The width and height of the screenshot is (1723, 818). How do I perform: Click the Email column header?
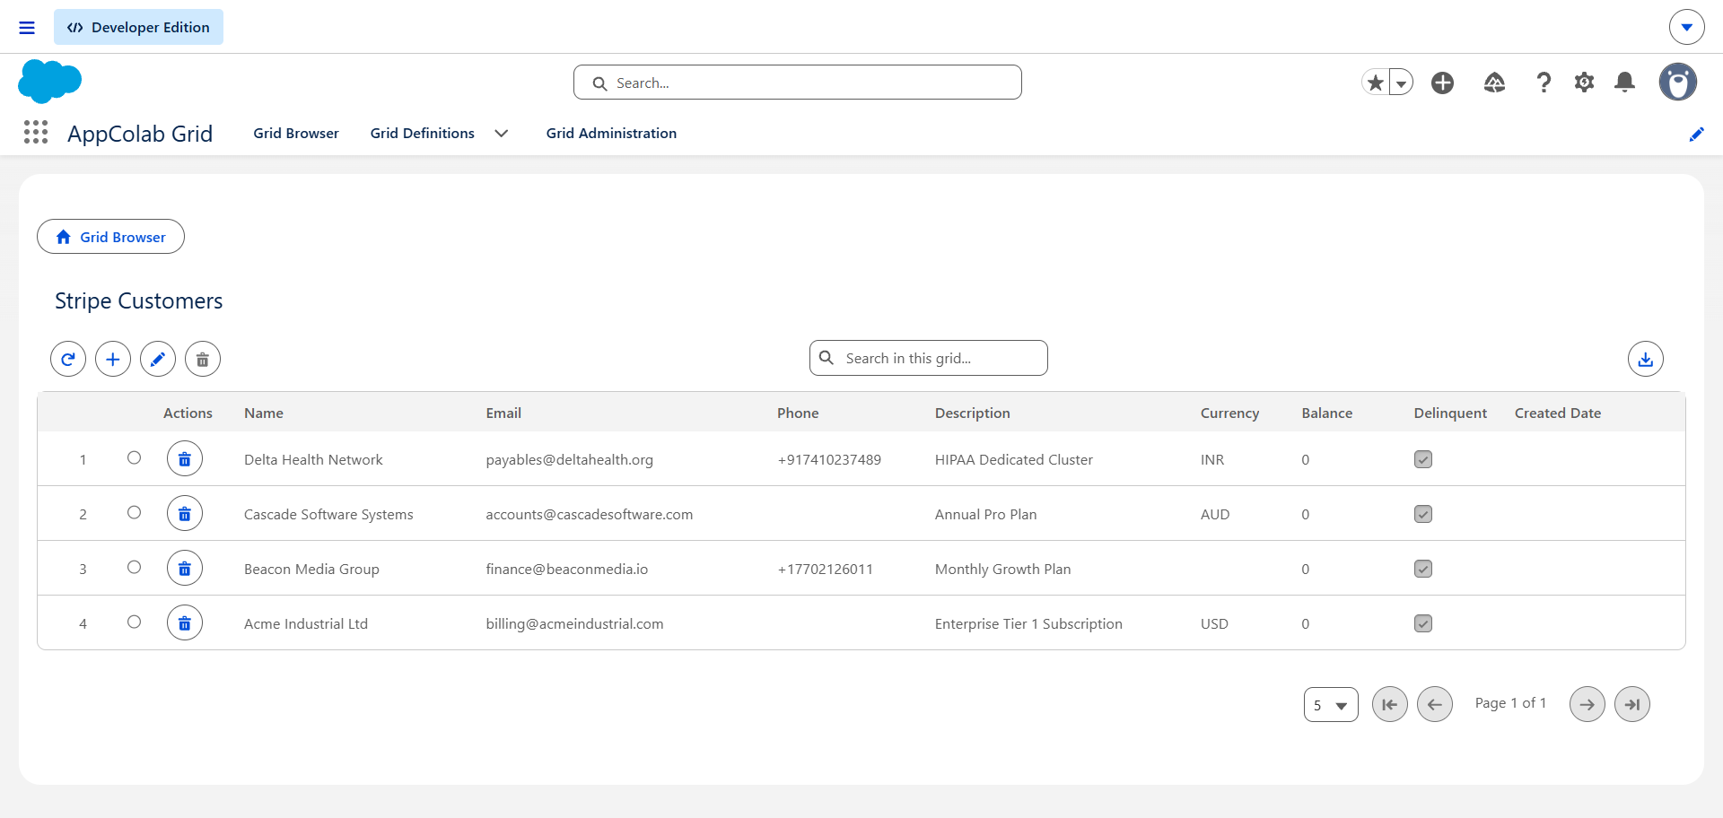503,413
